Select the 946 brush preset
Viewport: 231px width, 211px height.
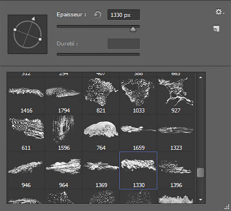coord(26,171)
